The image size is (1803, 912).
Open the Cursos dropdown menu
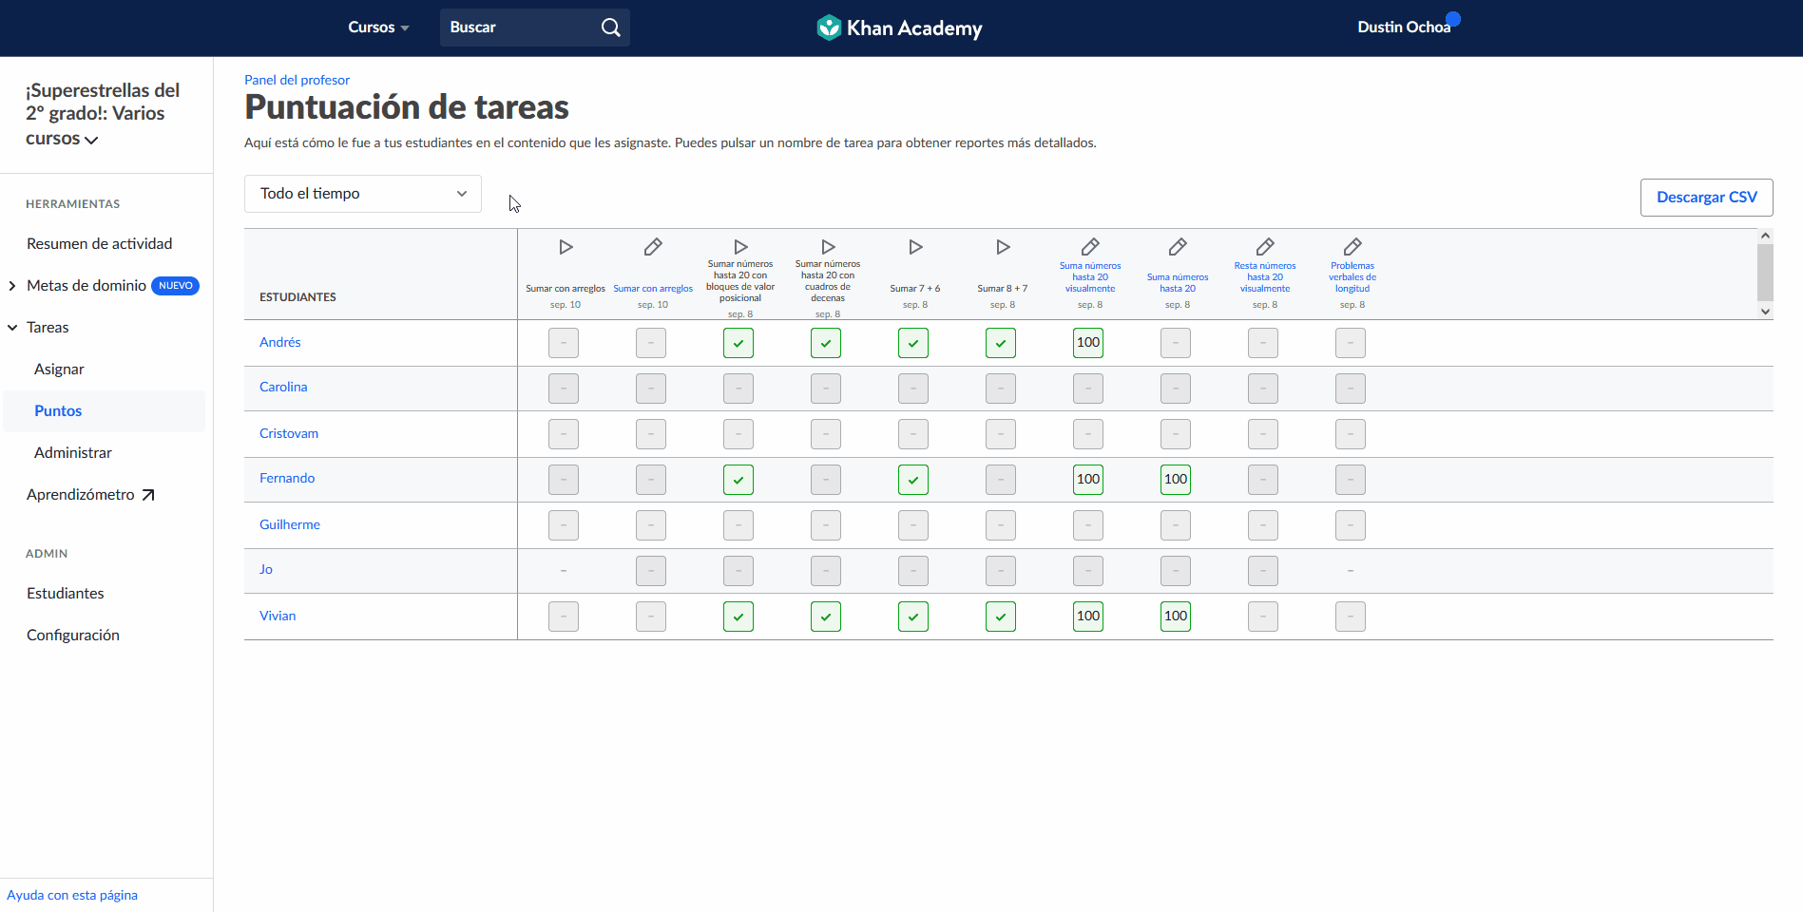pyautogui.click(x=378, y=28)
